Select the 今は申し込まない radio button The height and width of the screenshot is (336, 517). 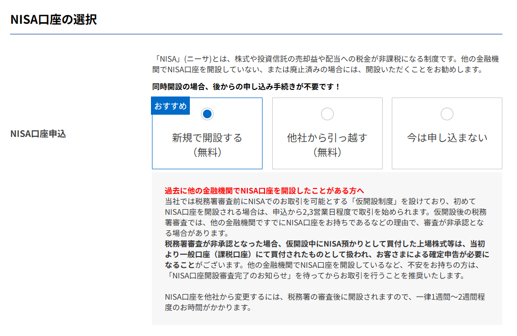[447, 114]
